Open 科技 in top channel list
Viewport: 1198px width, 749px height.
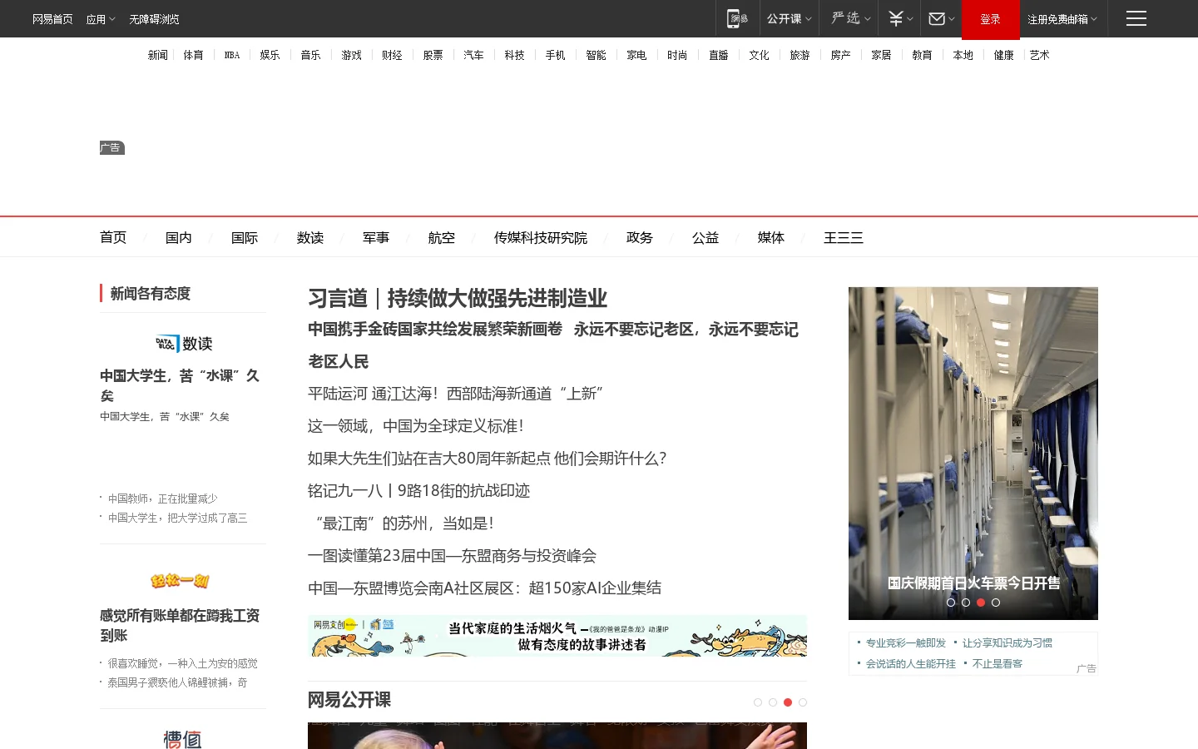pyautogui.click(x=514, y=55)
